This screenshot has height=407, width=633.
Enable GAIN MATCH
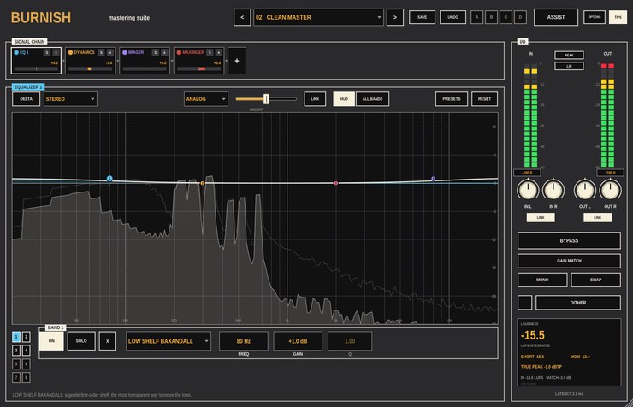coord(569,261)
